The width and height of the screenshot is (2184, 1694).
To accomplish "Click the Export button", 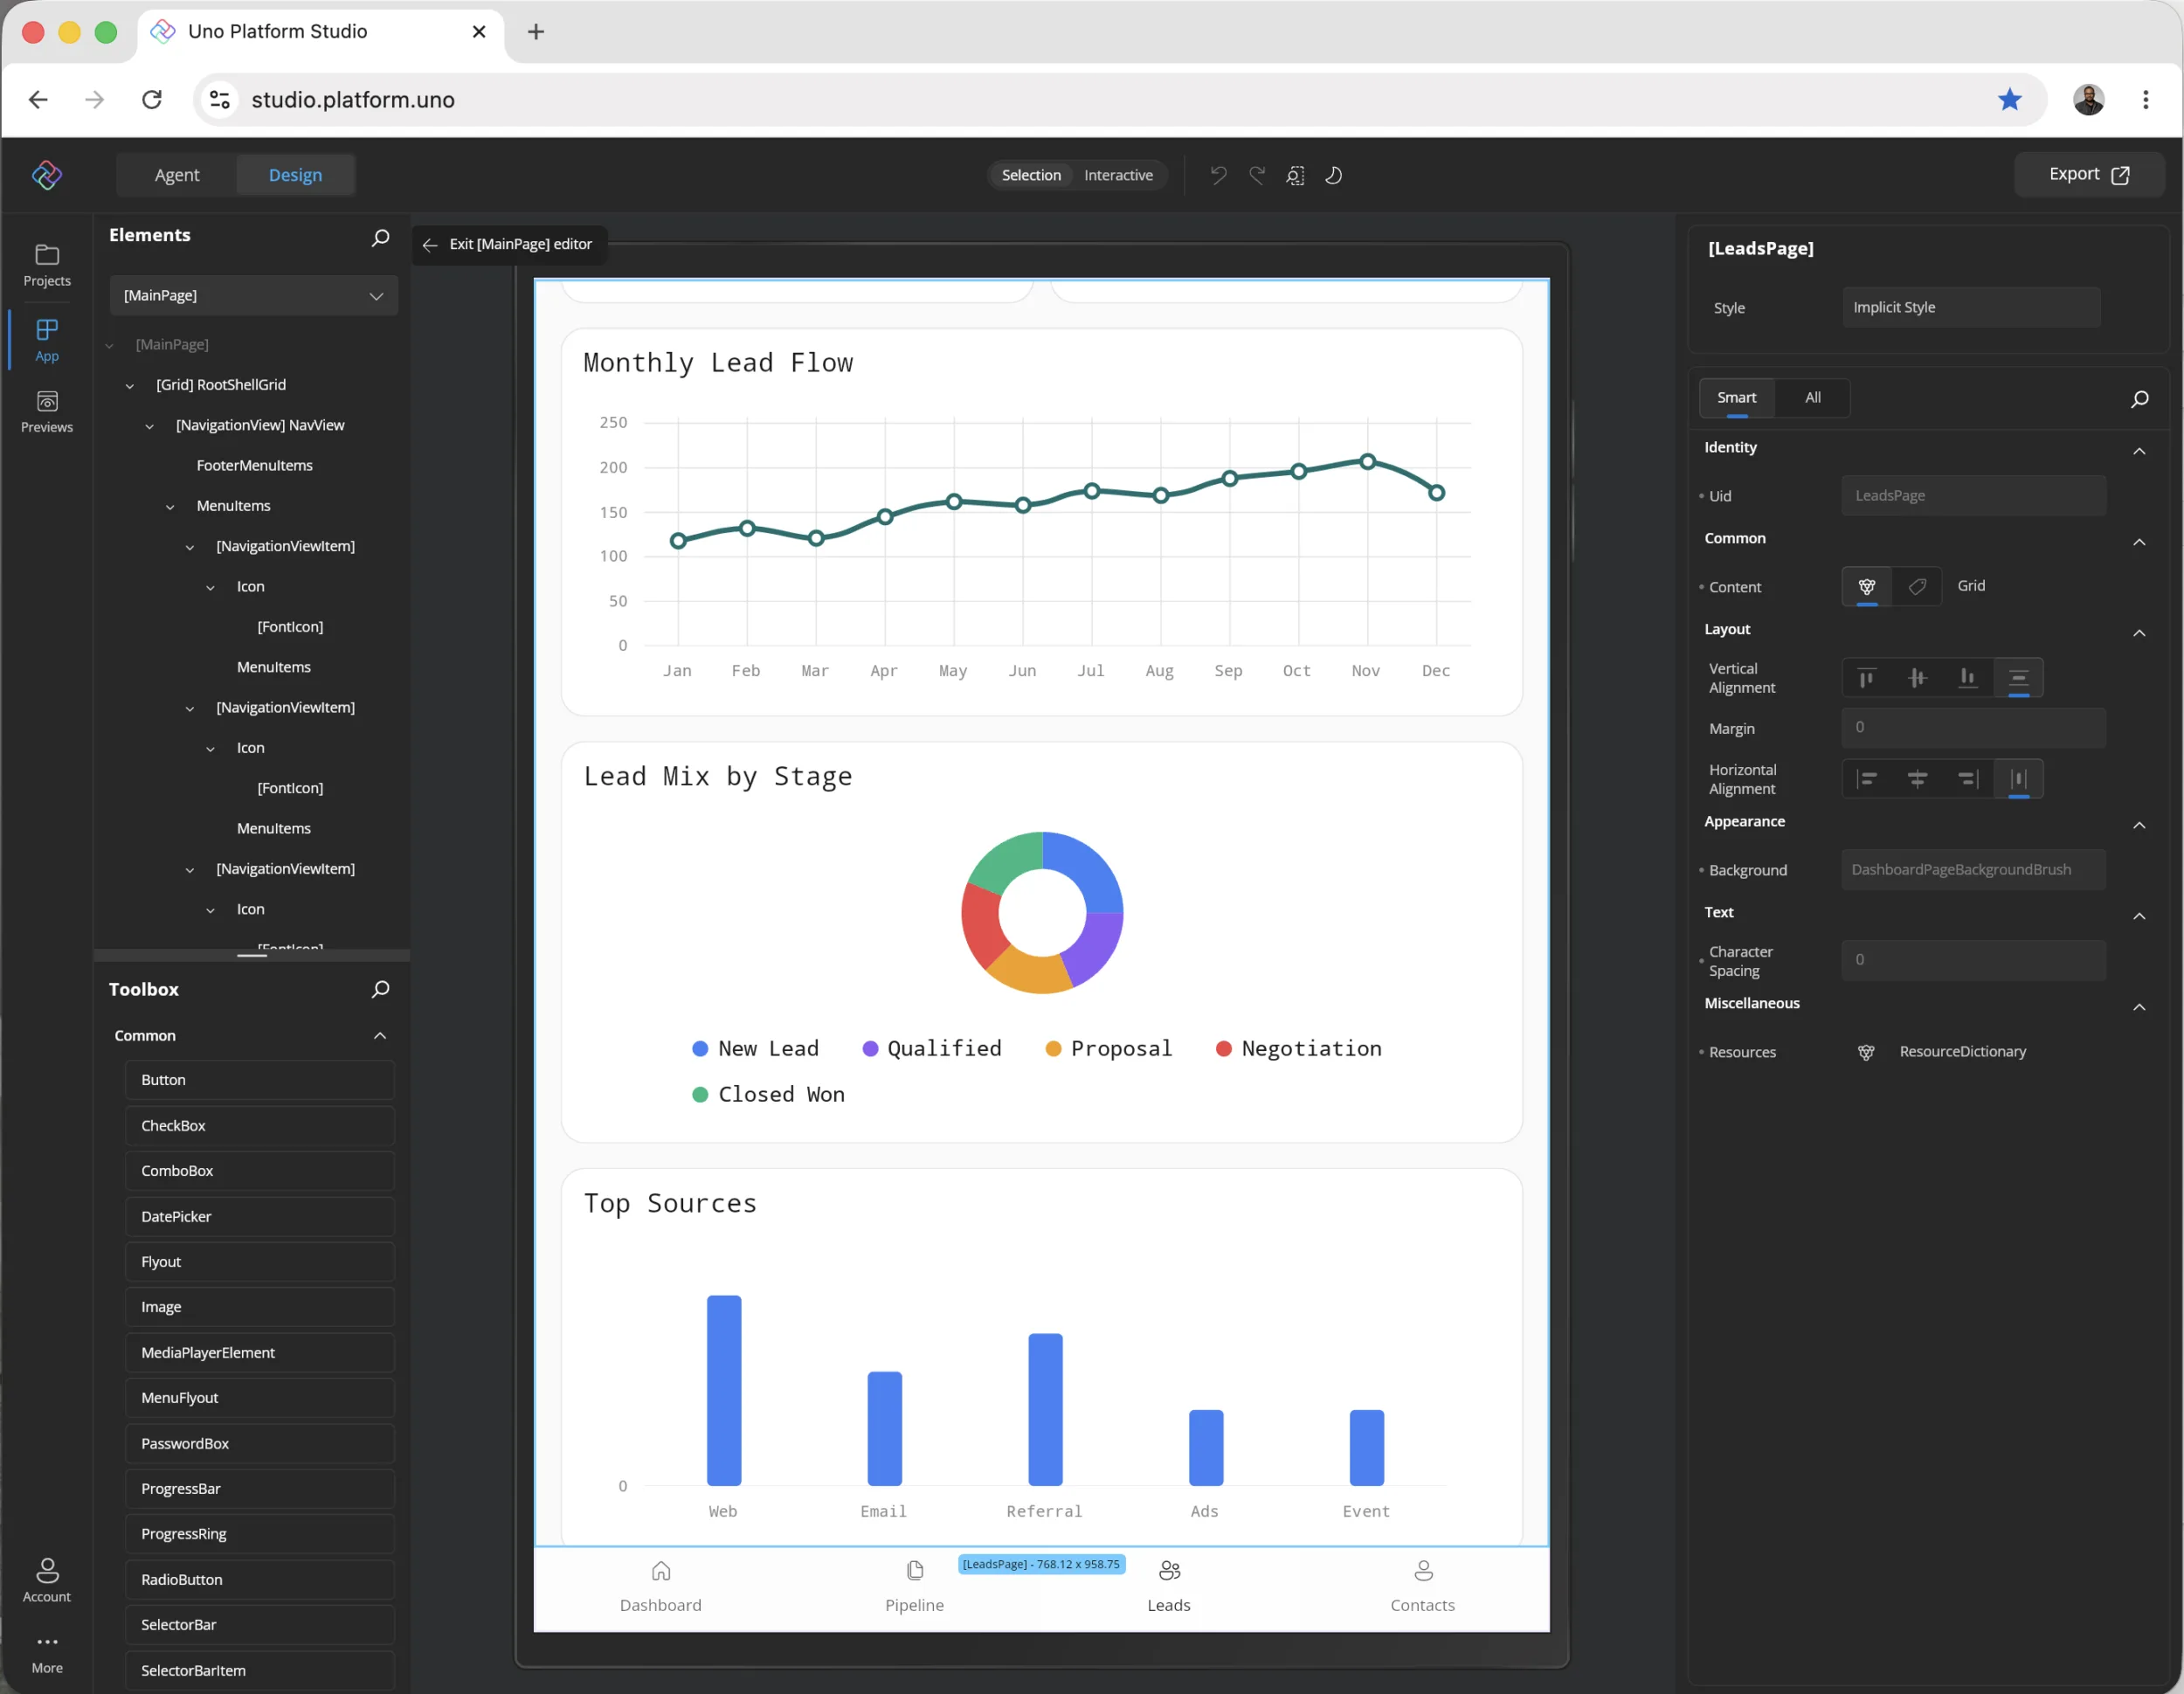I will (x=2088, y=175).
